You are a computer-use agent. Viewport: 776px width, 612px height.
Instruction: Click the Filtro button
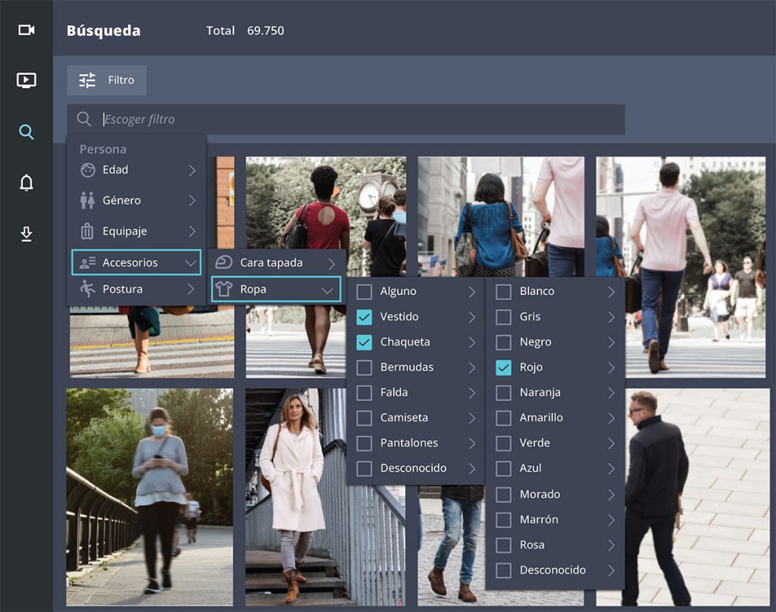click(x=107, y=80)
